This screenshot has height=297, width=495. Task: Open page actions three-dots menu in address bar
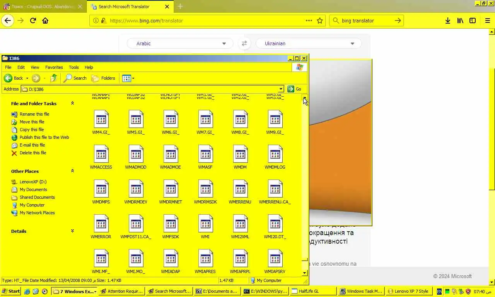(309, 20)
